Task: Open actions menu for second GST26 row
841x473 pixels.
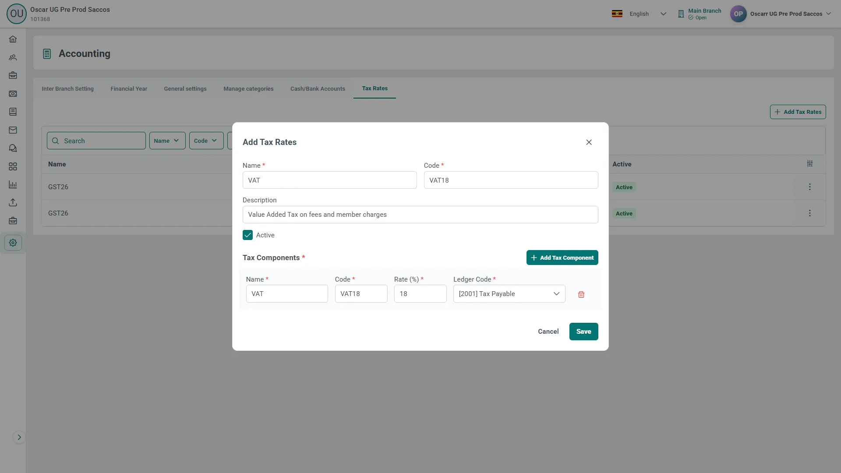Action: tap(810, 213)
